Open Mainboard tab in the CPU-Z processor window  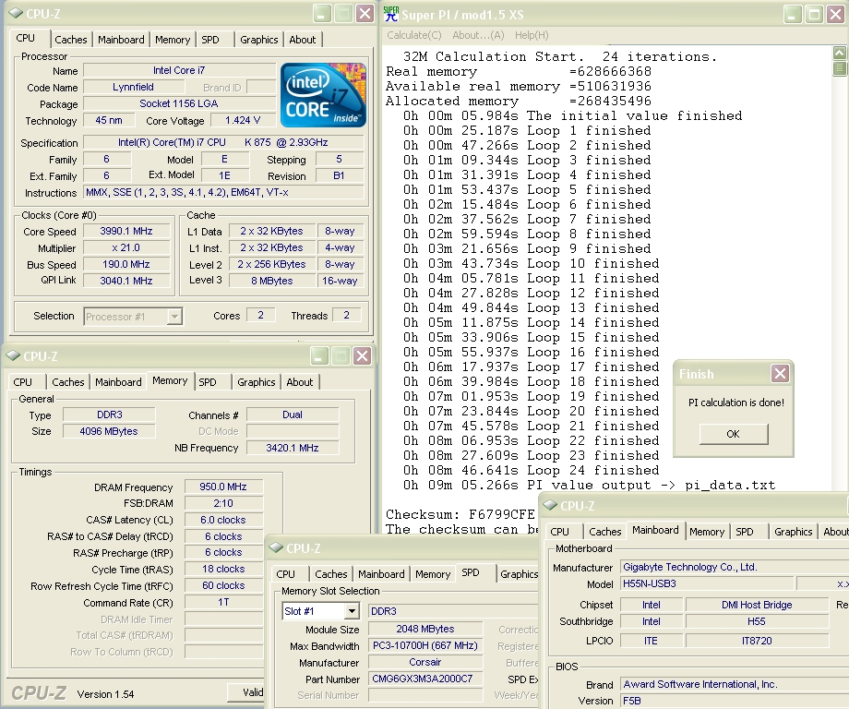pos(121,40)
